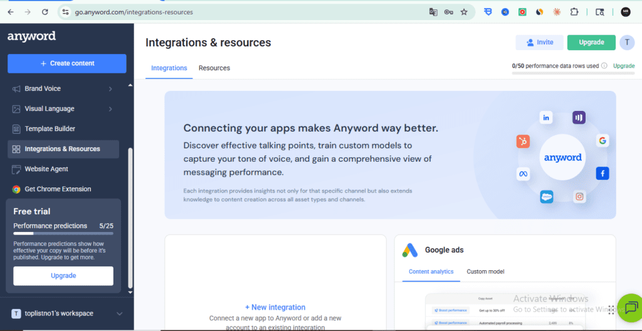Click the Website Agent icon

(x=16, y=169)
